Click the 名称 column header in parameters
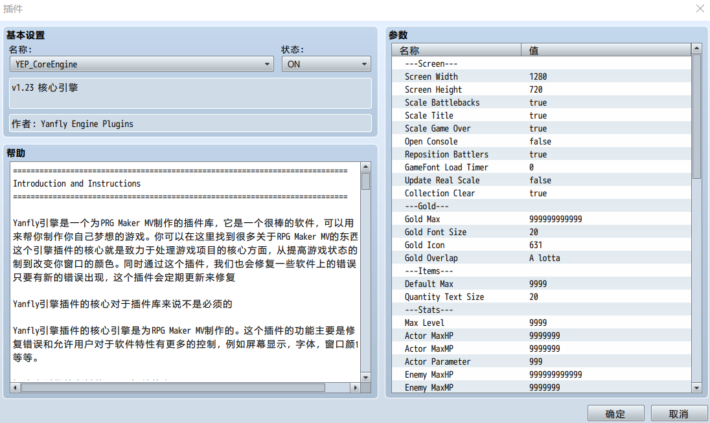This screenshot has width=710, height=423. [x=457, y=51]
